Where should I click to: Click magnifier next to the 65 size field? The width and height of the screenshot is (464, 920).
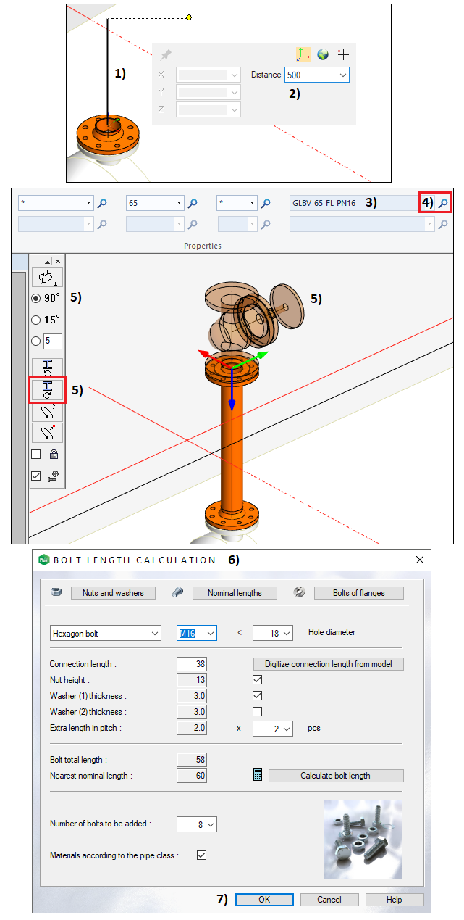193,204
